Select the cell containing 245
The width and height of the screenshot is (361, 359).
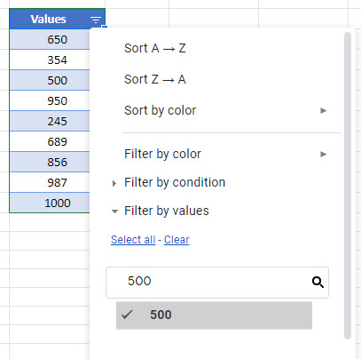pos(50,121)
